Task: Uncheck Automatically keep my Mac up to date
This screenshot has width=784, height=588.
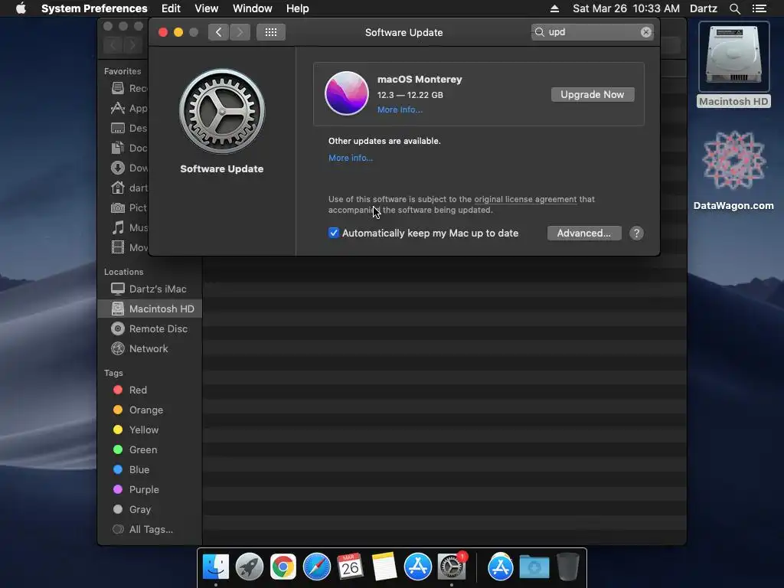Action: pos(334,233)
